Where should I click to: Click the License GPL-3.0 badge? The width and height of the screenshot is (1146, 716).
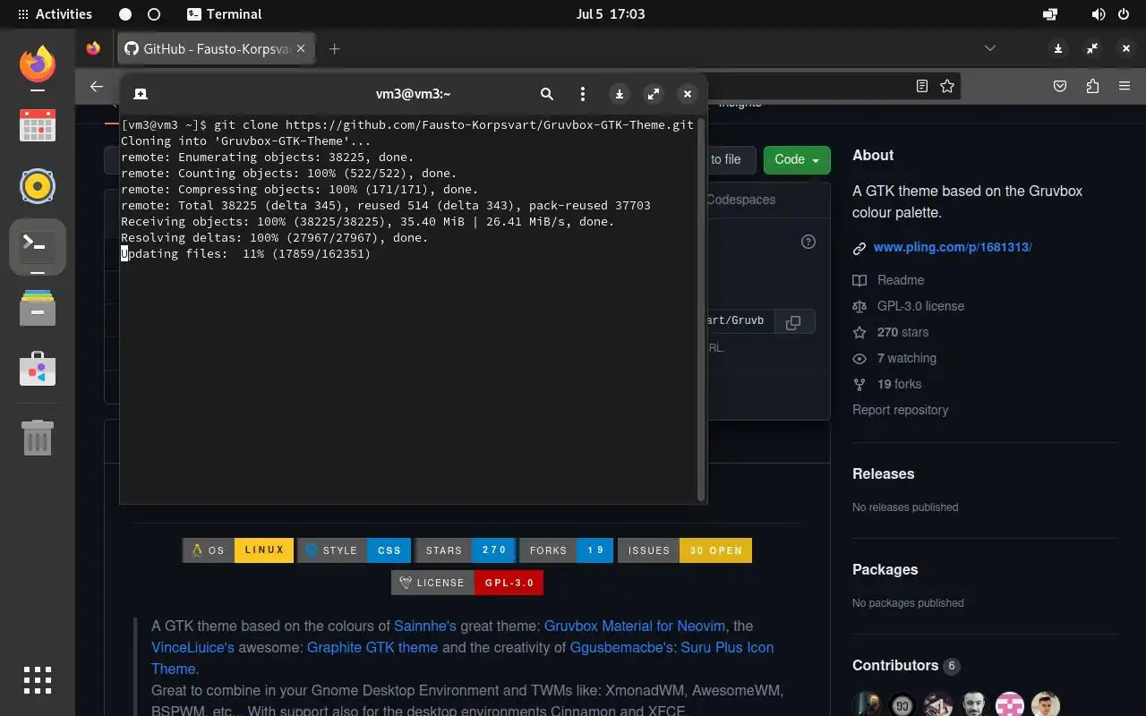tap(467, 583)
